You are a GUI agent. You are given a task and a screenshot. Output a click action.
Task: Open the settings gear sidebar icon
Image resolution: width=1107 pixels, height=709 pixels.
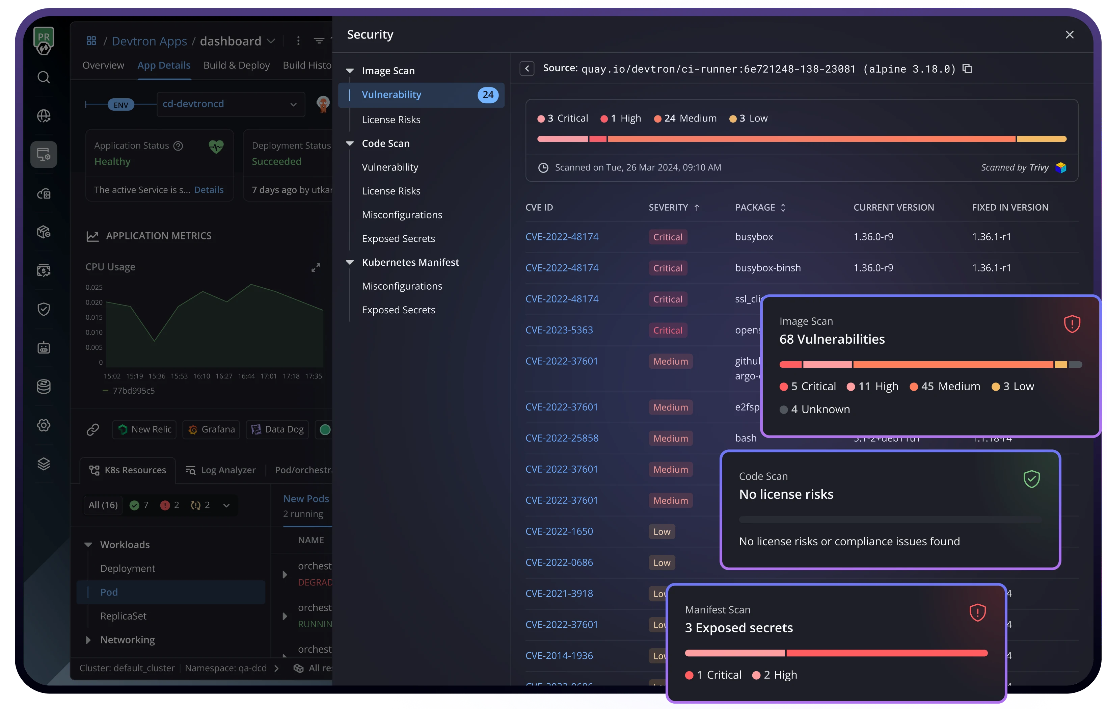pyautogui.click(x=44, y=425)
